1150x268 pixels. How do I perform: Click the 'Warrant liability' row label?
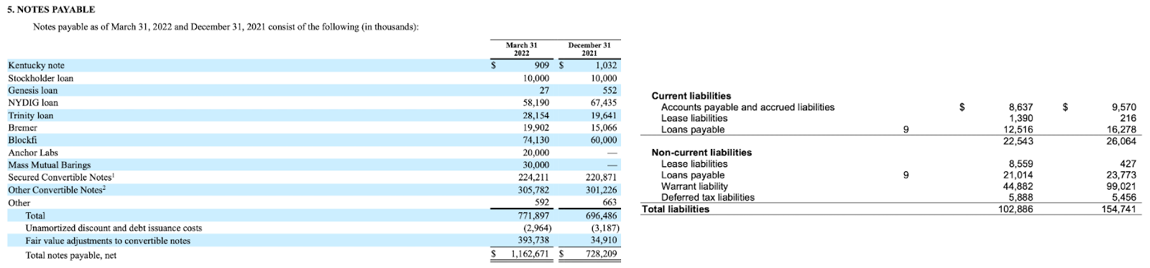pos(694,186)
